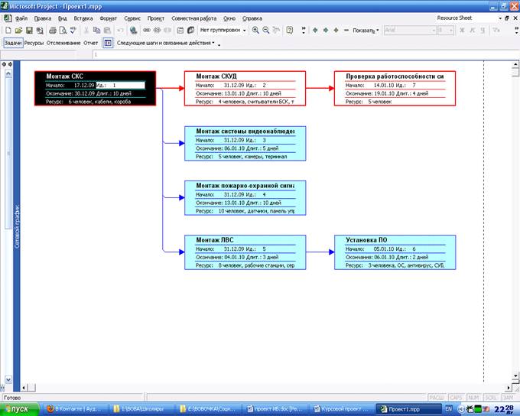
Task: Click the 'Ресурсы' guide button
Action: 34,43
